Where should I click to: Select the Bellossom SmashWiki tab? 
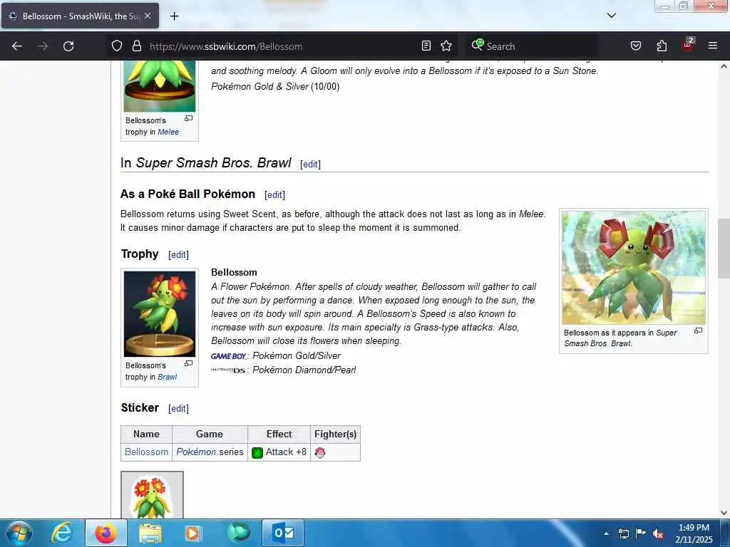[x=80, y=16]
